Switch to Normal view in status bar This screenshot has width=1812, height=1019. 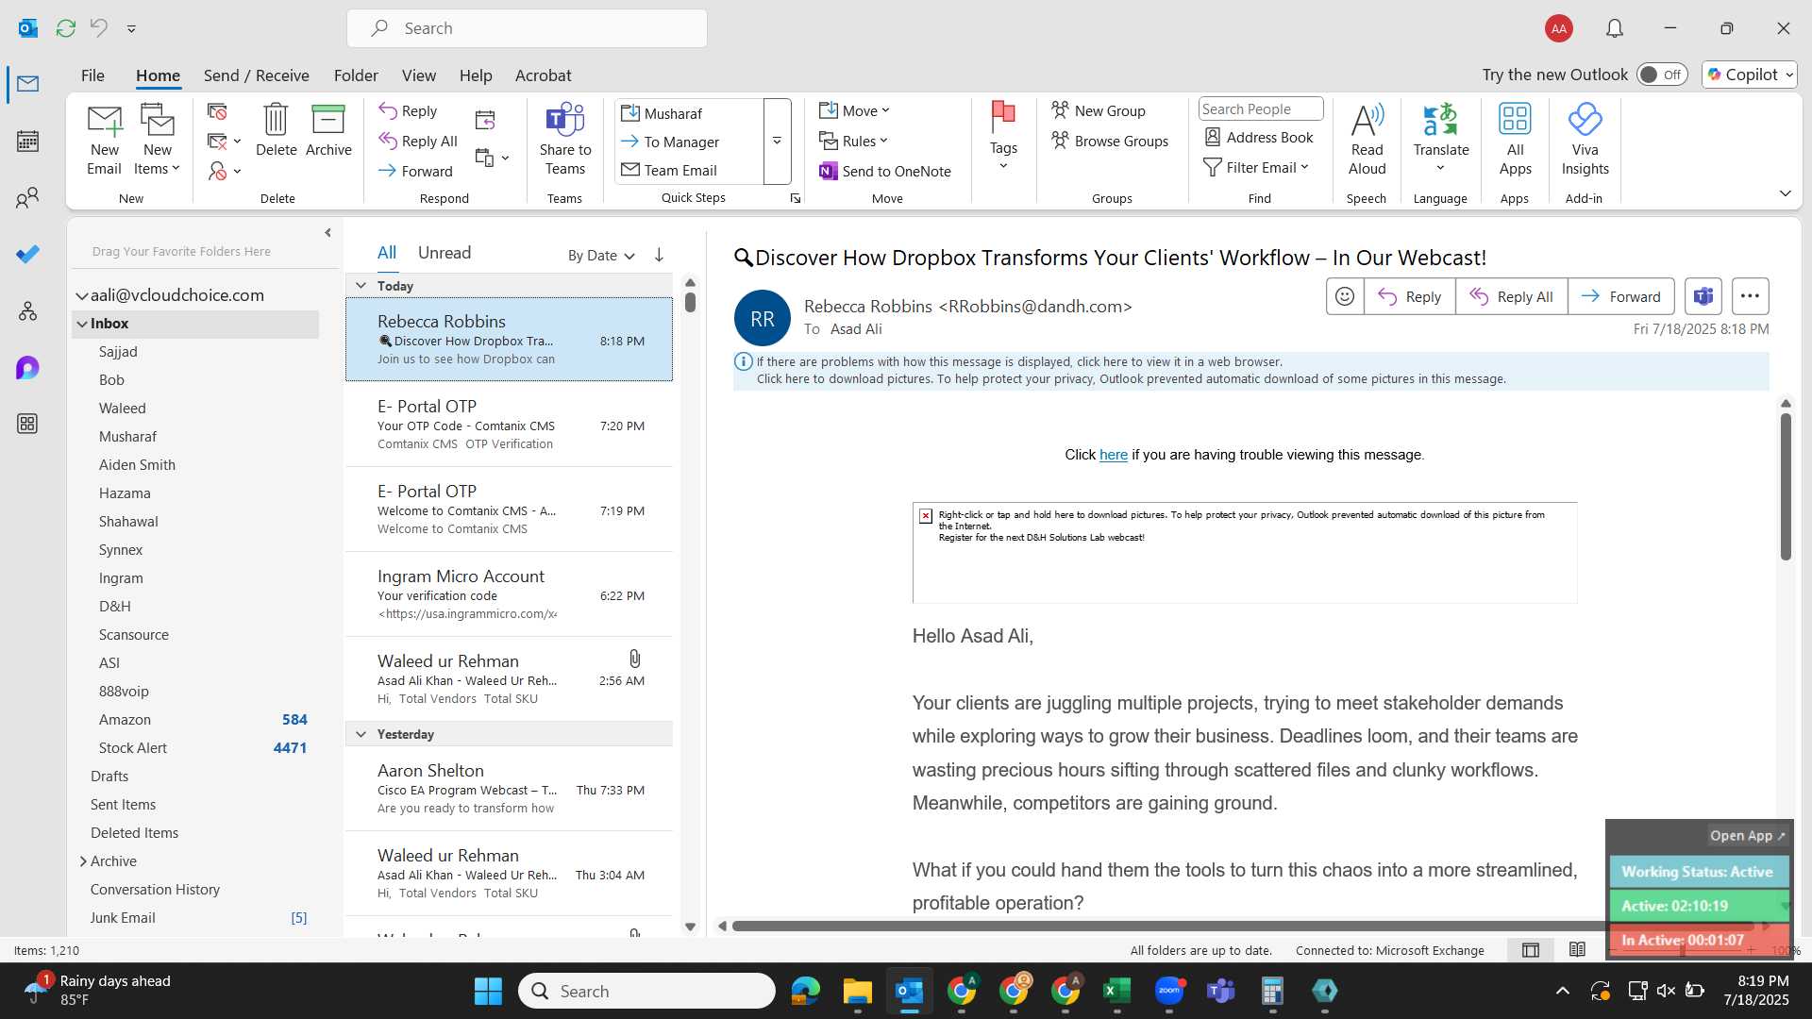point(1531,950)
